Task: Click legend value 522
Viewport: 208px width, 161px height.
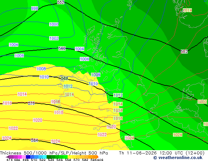Action: pos(42,160)
